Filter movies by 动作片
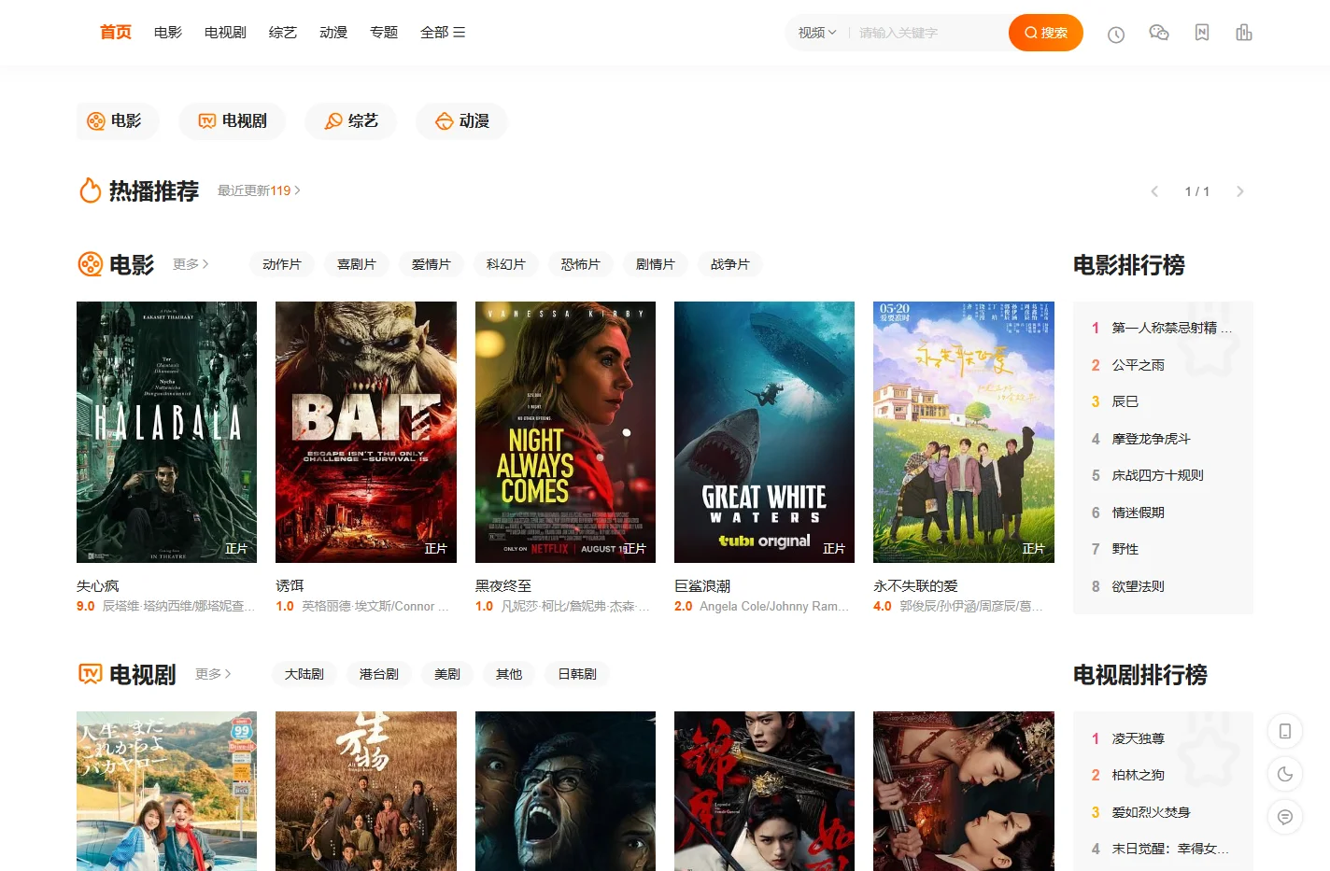This screenshot has height=871, width=1330. [282, 264]
